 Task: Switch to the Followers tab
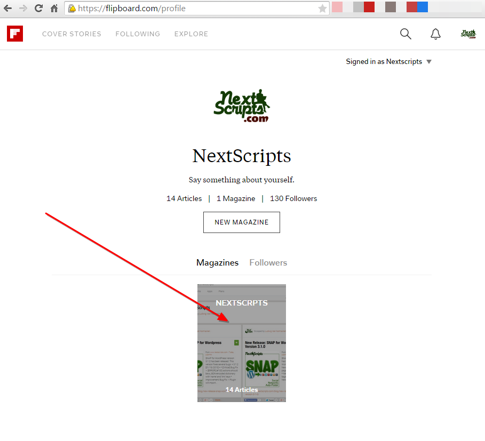268,263
